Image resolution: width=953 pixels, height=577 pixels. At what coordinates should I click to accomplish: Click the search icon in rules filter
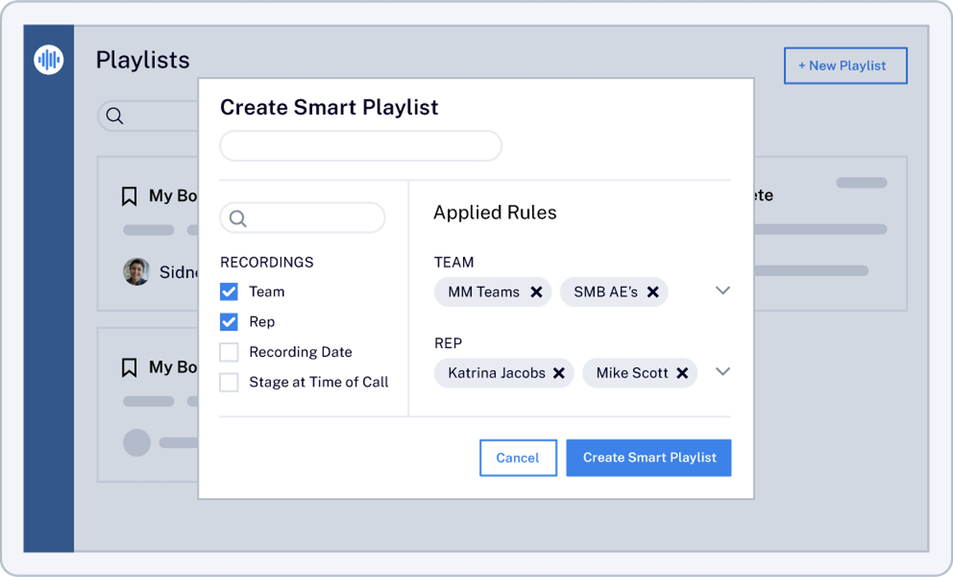tap(238, 218)
